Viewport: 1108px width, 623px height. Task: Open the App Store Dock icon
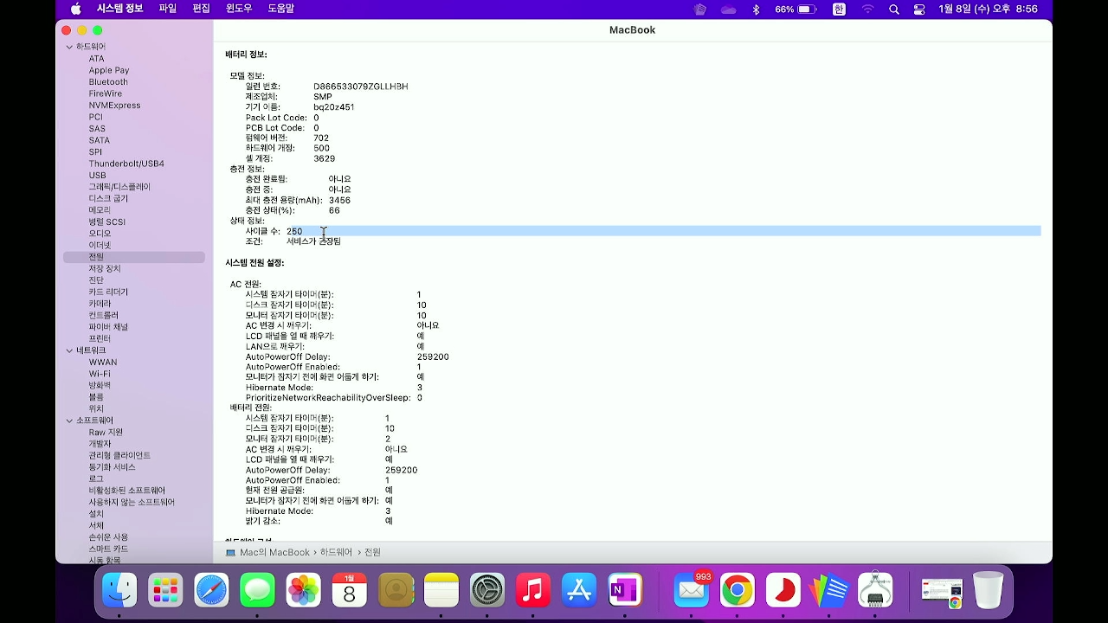coord(579,591)
